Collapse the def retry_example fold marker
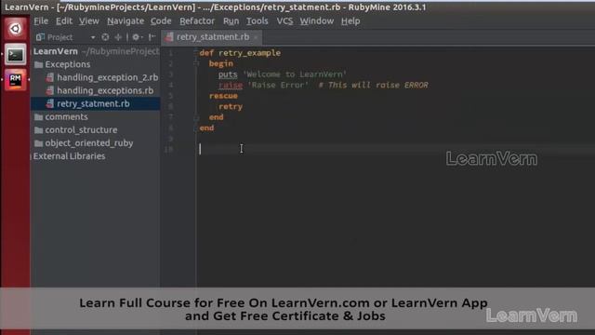Screen dimensions: 595x335 (x=196, y=53)
